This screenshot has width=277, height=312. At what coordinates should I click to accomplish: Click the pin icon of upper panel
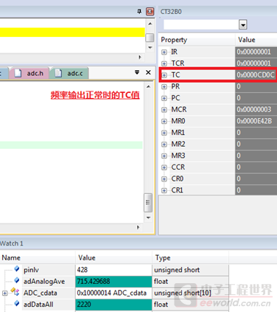click(x=139, y=11)
